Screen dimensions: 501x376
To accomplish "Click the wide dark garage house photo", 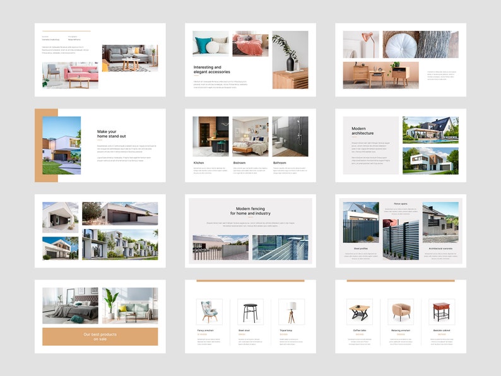I will coord(120,213).
